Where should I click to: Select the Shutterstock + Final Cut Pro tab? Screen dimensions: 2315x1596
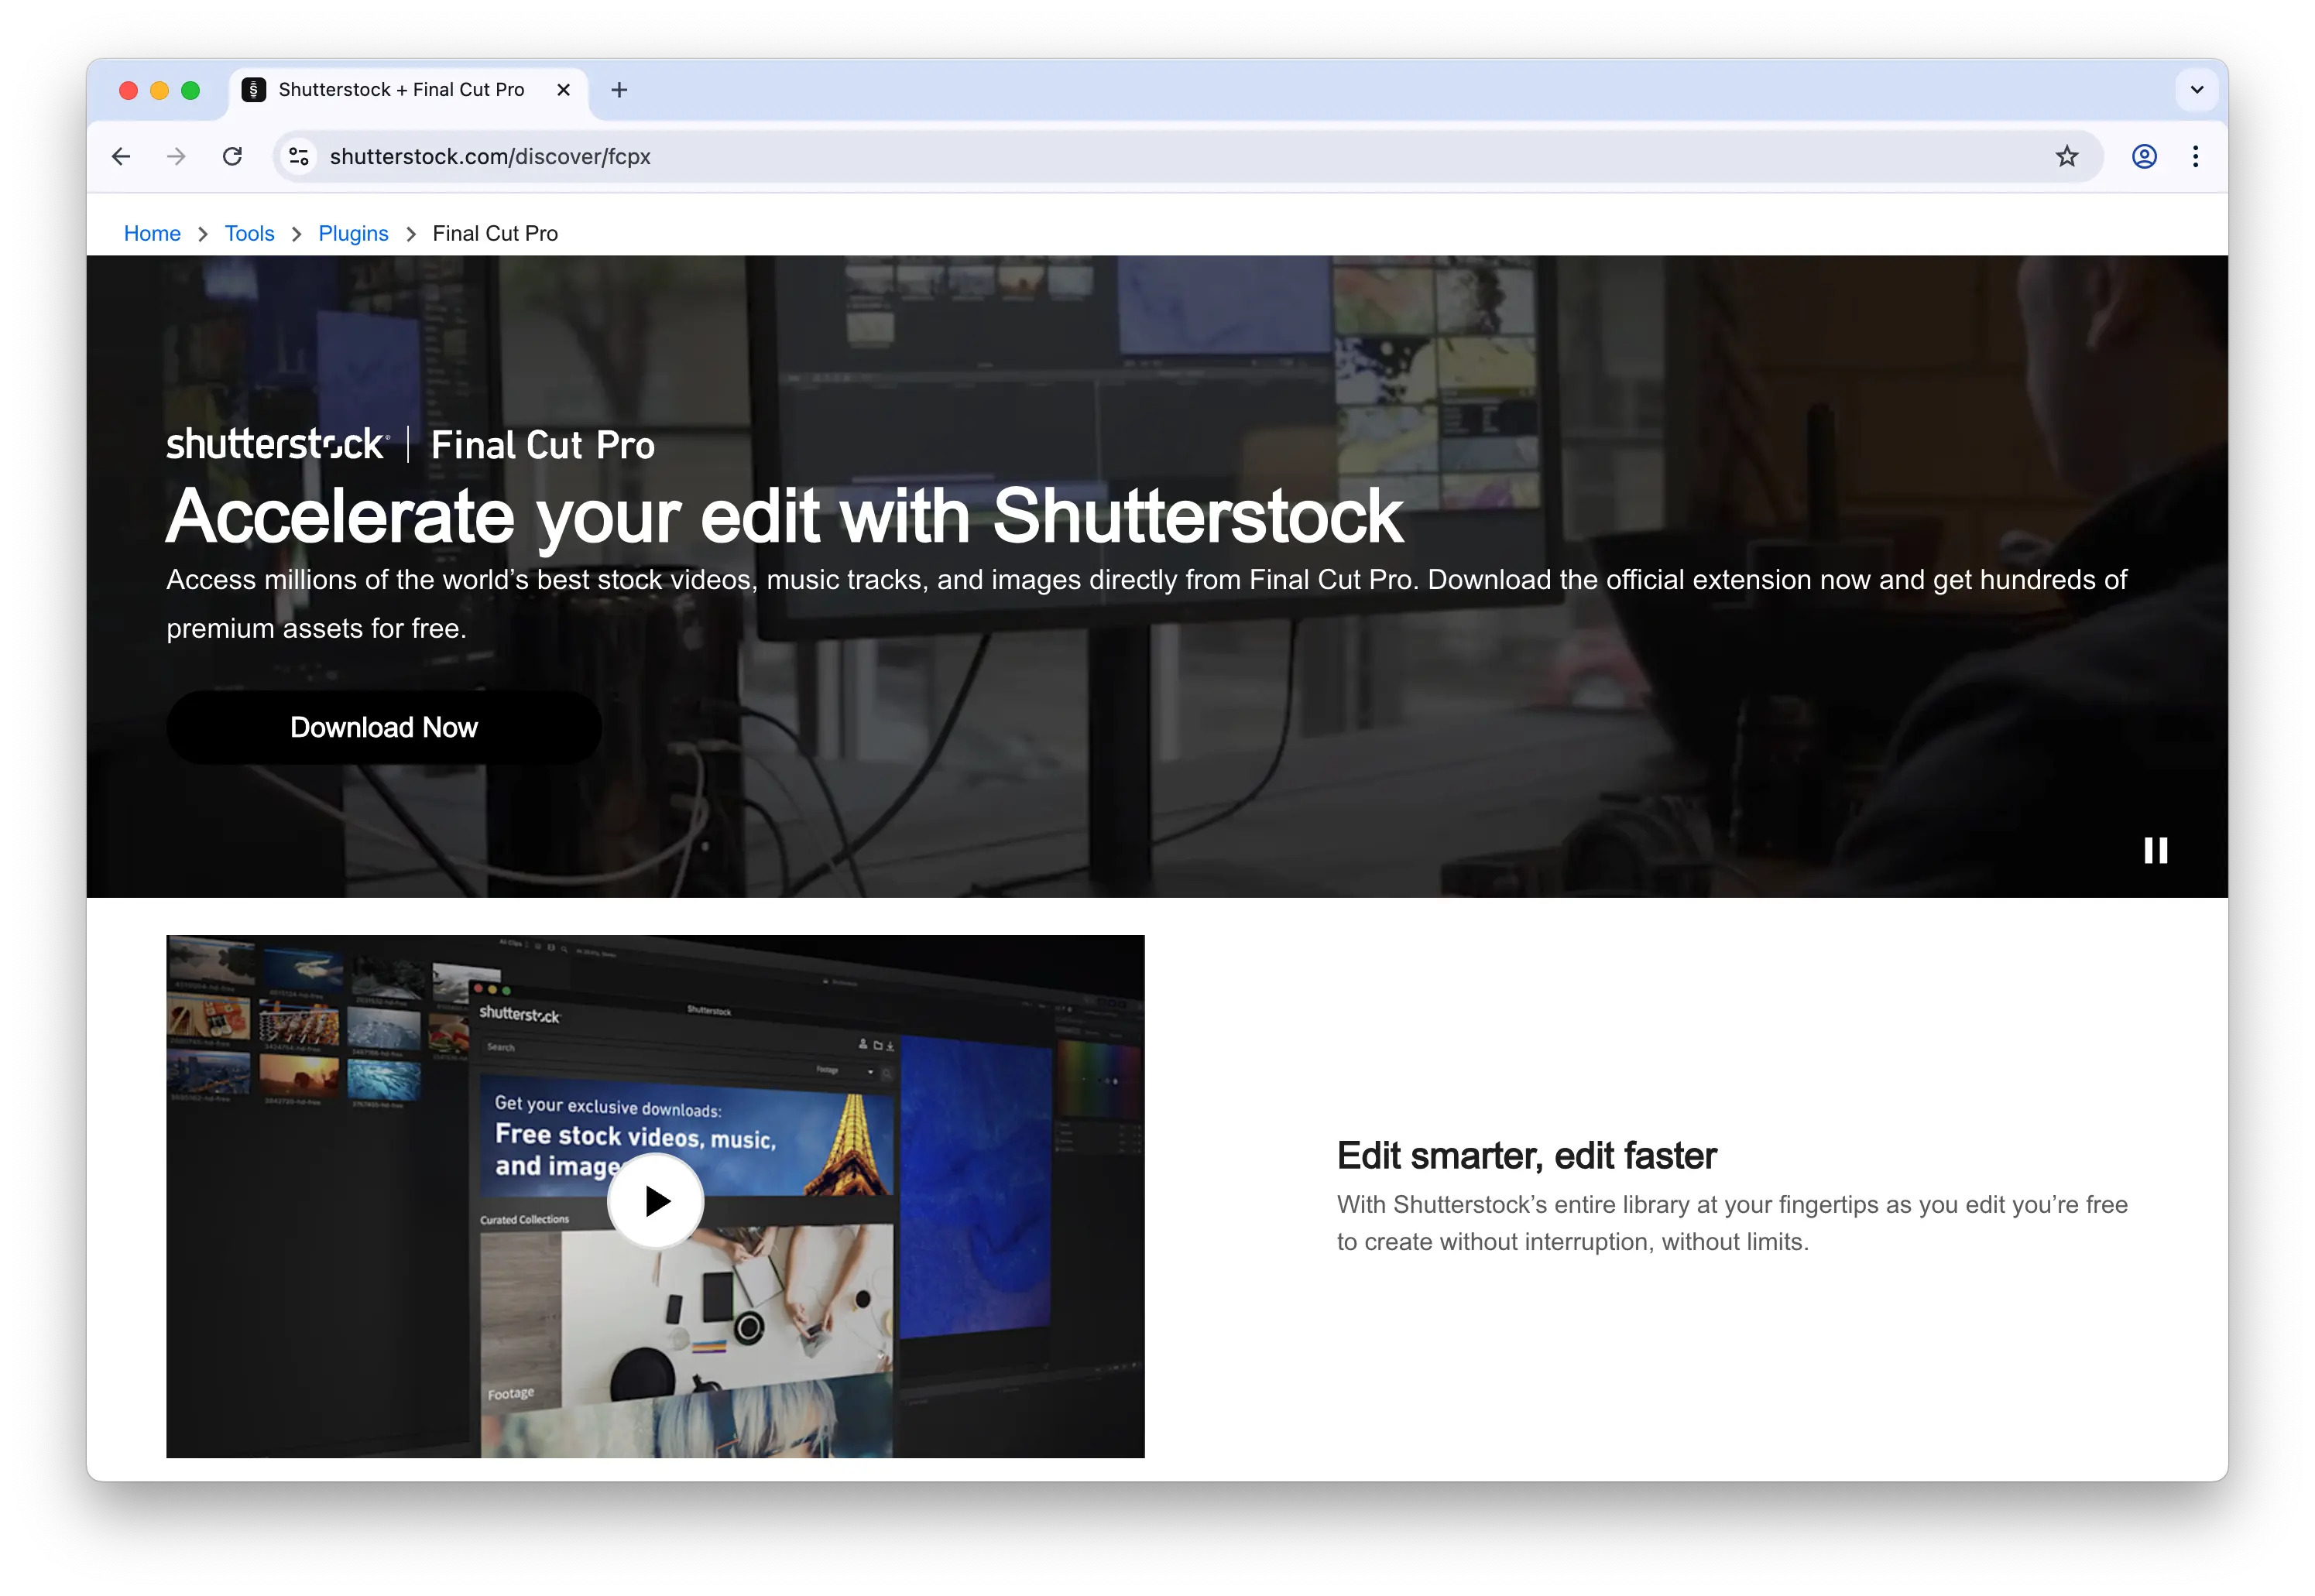point(400,89)
